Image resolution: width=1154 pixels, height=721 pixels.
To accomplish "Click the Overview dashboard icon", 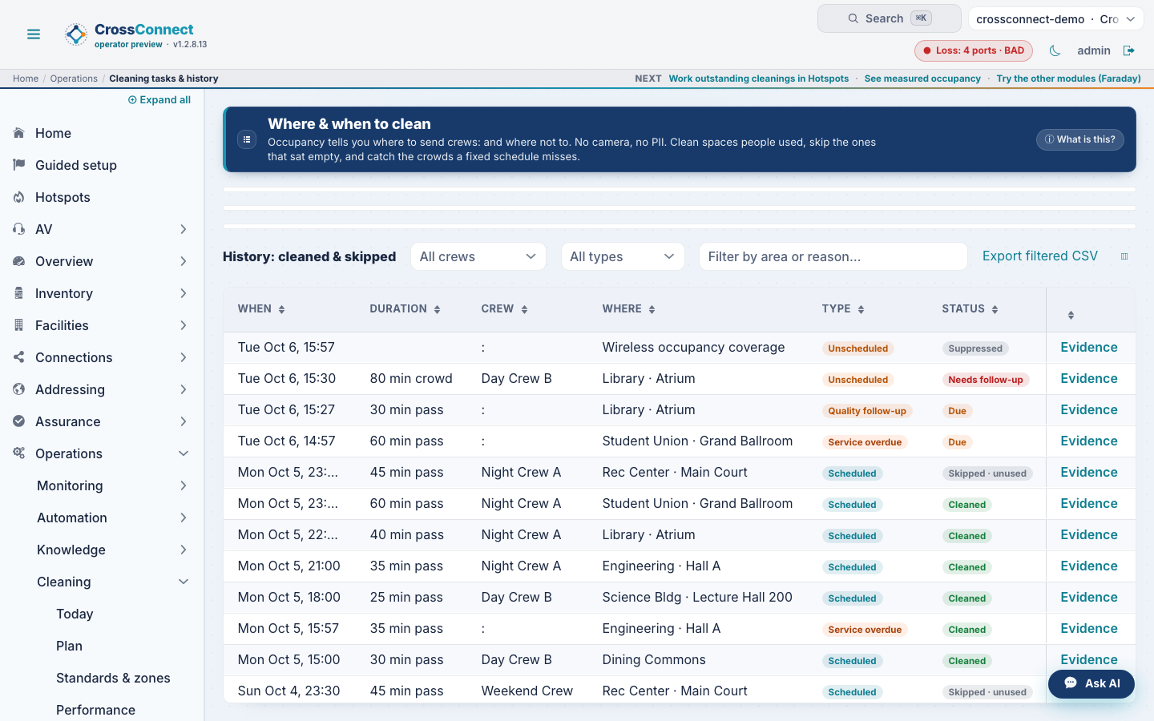I will pos(19,261).
